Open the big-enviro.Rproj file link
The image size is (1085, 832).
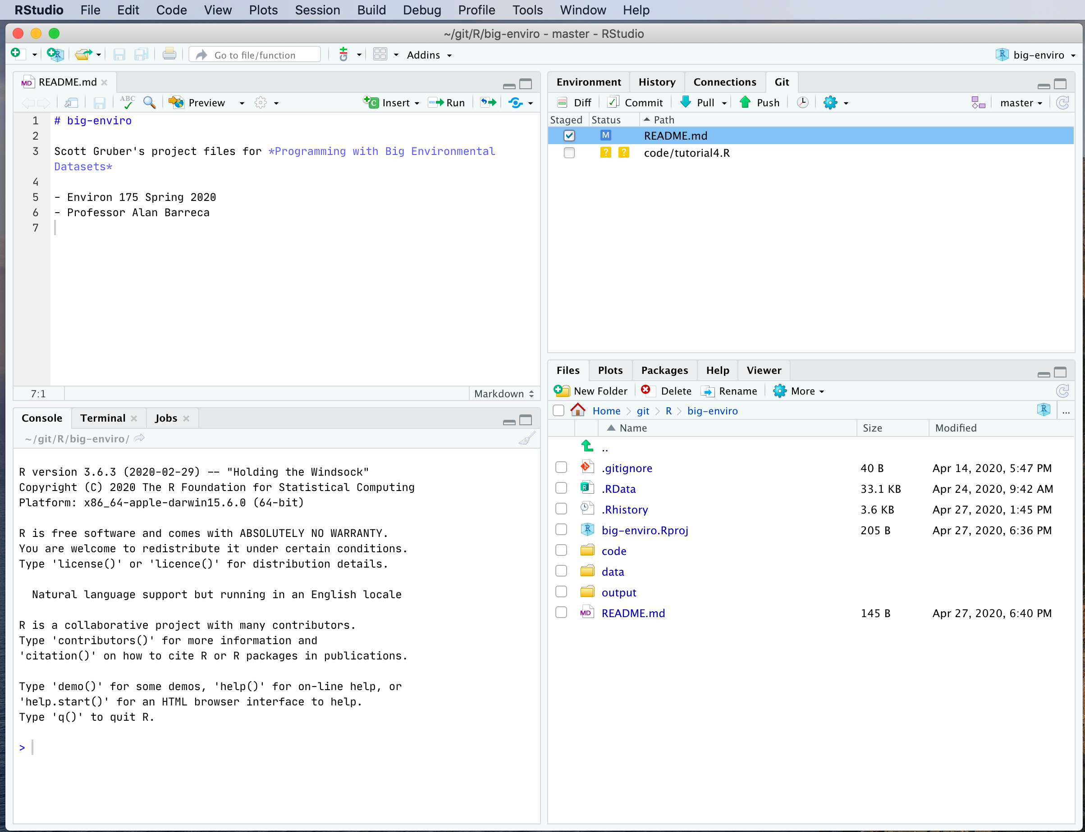(644, 530)
